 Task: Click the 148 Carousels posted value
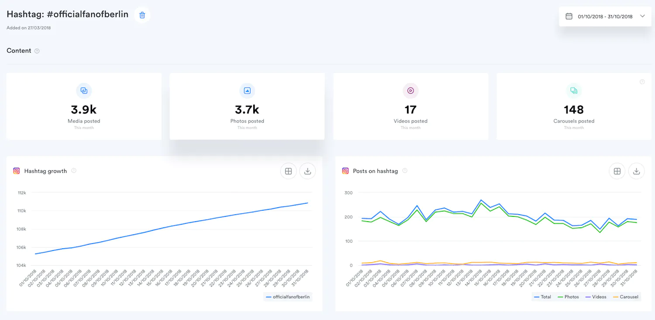click(x=574, y=109)
